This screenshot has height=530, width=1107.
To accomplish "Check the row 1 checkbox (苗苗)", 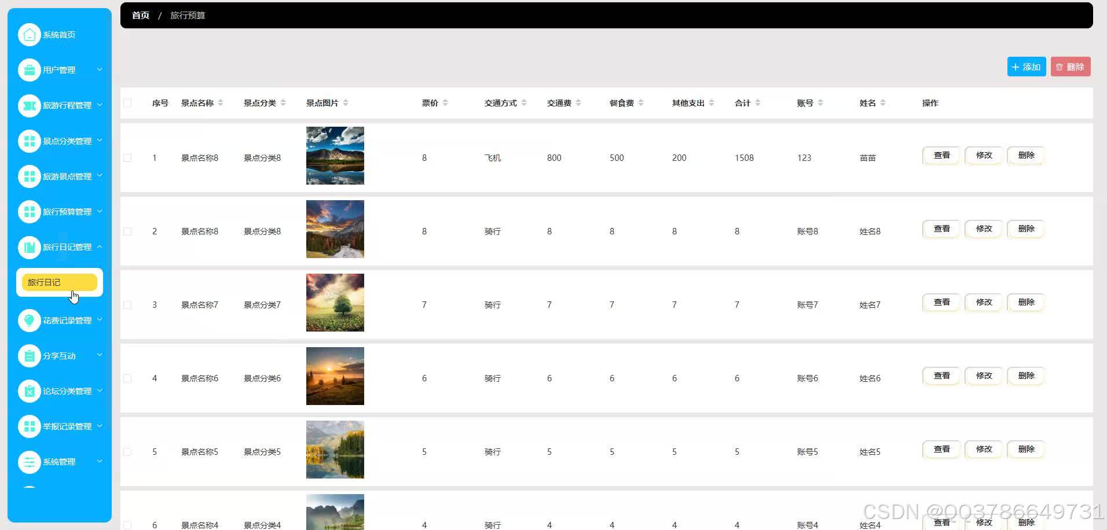I will click(x=127, y=158).
